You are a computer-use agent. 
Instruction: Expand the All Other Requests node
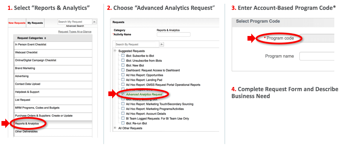(115, 128)
